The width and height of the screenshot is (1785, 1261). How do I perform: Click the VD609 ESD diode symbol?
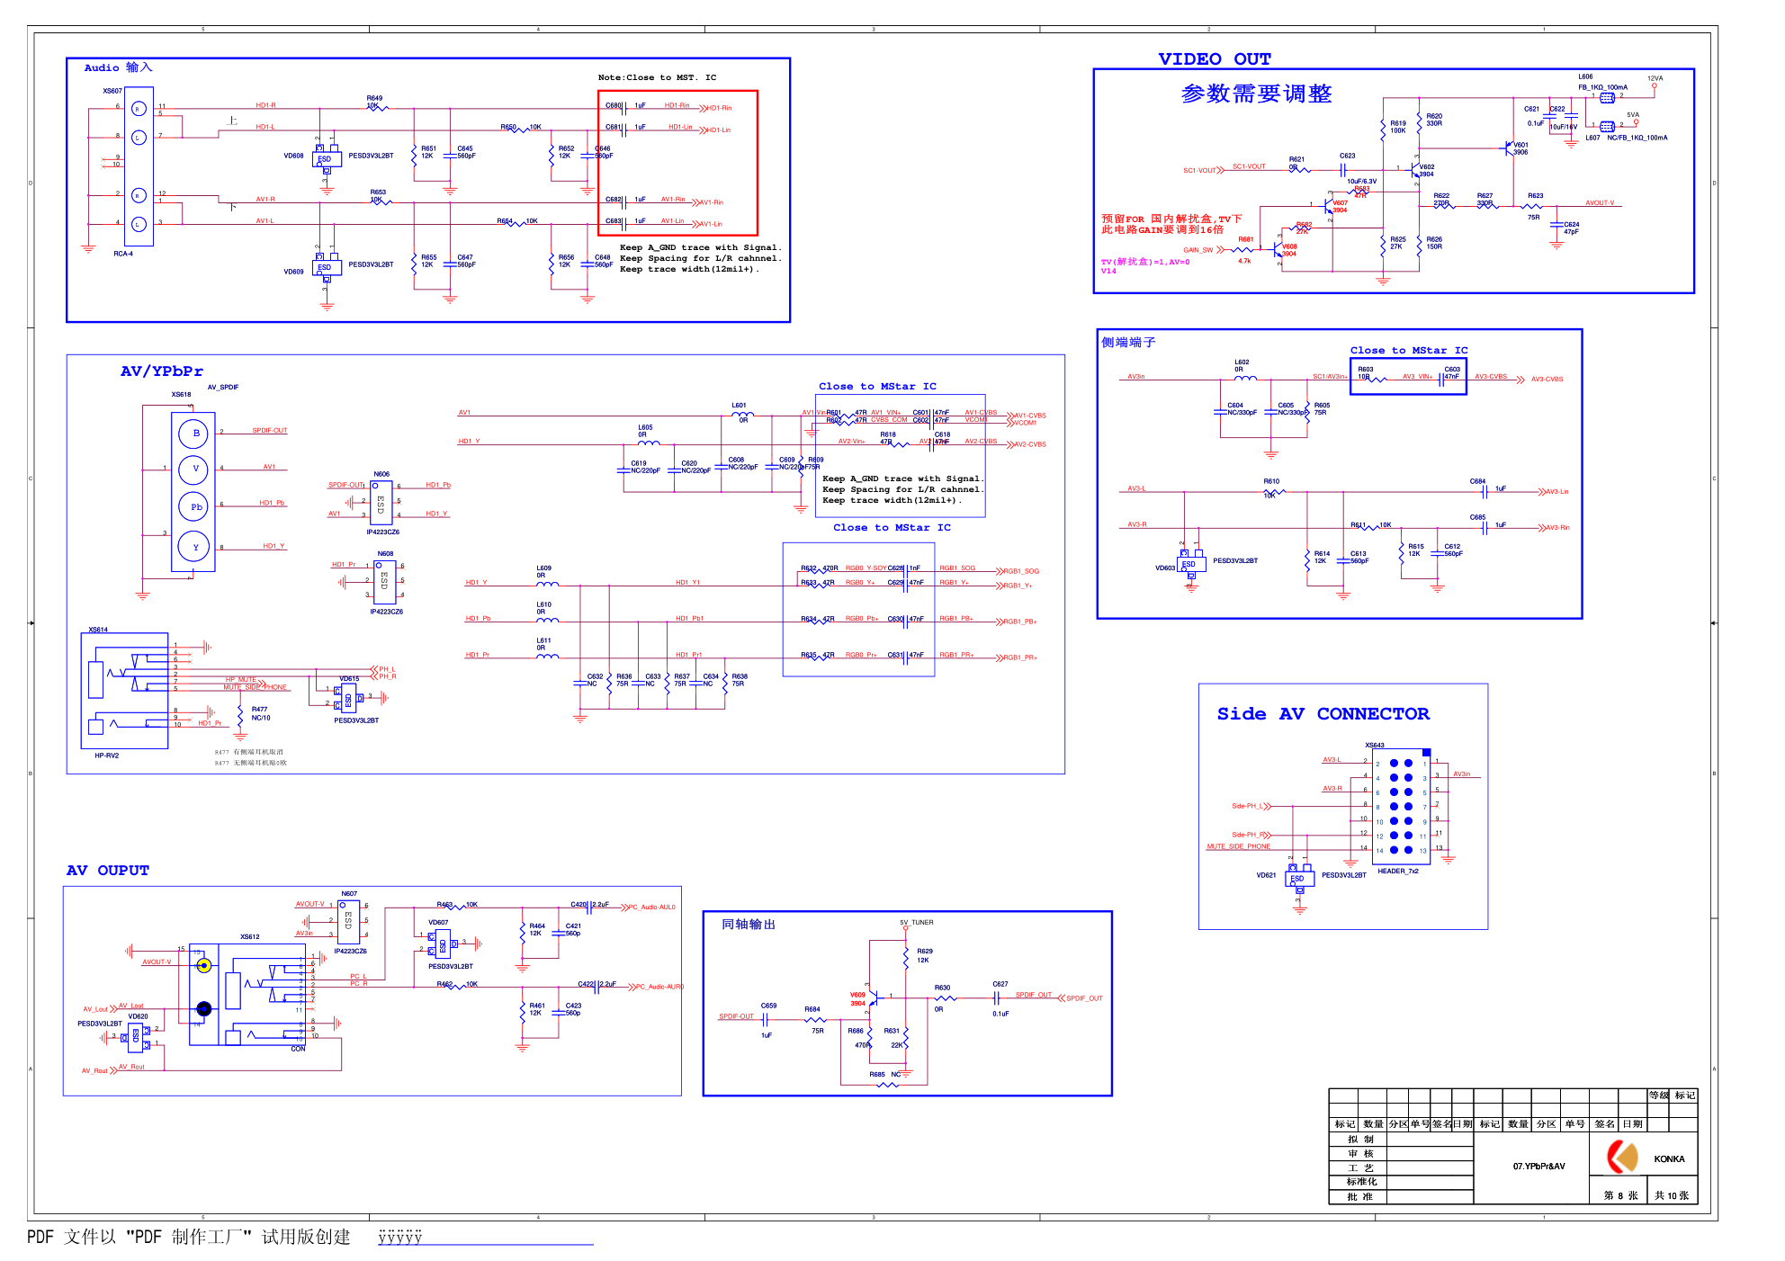326,268
